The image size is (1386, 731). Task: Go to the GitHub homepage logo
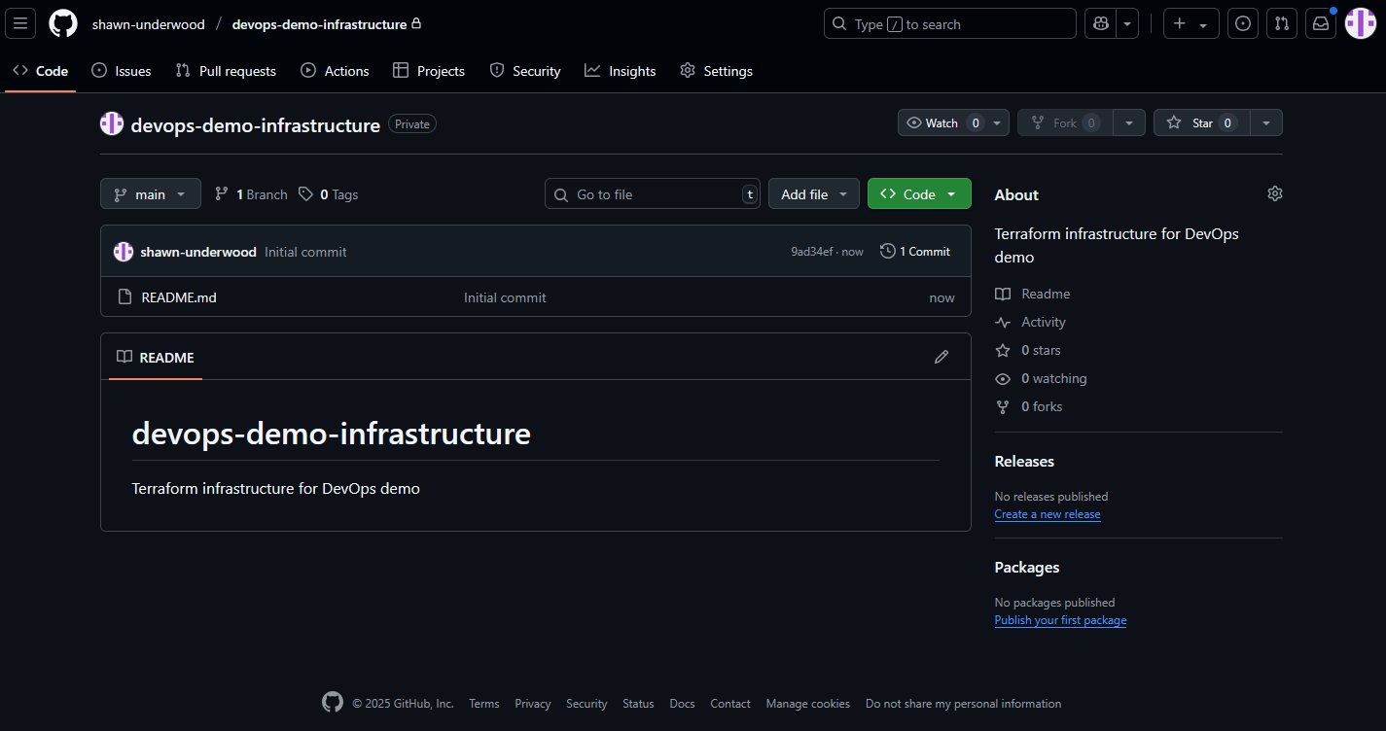pyautogui.click(x=63, y=23)
